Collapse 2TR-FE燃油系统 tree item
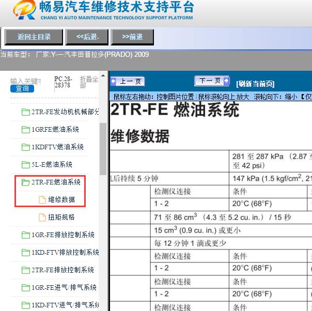 click(56, 182)
